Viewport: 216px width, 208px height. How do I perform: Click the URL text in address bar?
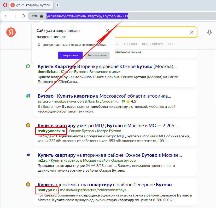[87, 16]
